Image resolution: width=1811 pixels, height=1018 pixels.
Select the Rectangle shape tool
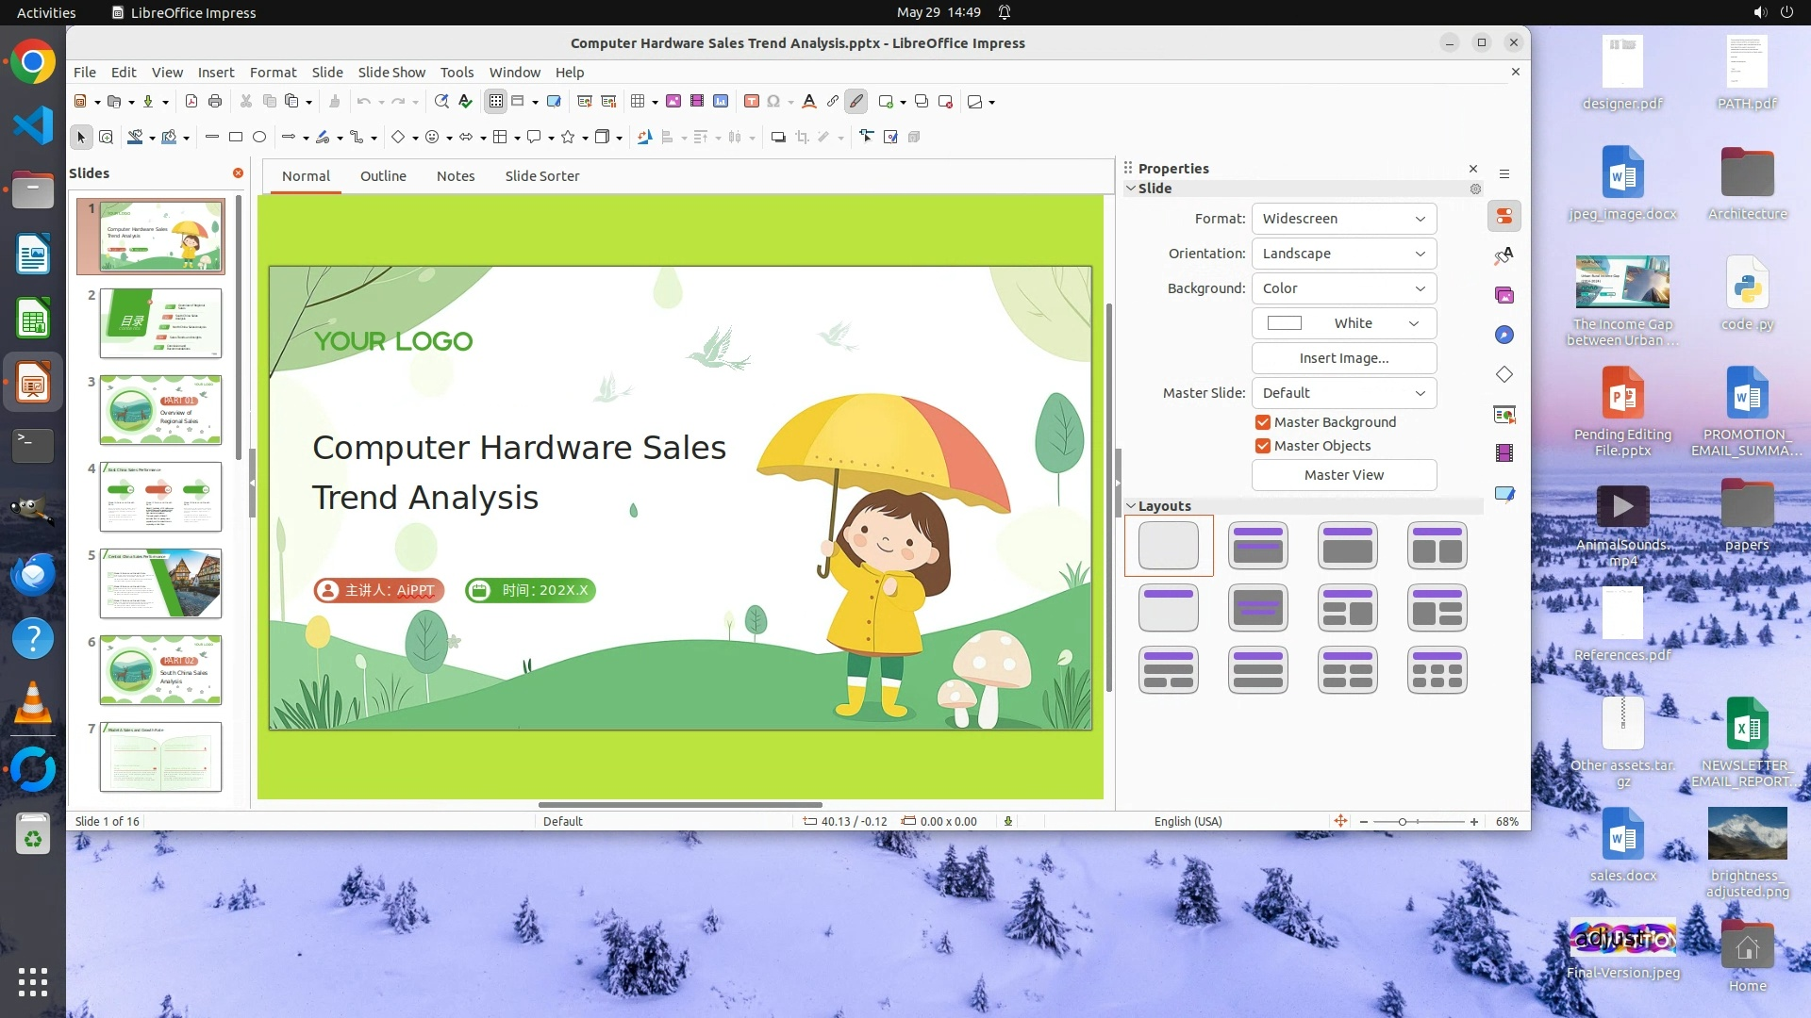236,138
